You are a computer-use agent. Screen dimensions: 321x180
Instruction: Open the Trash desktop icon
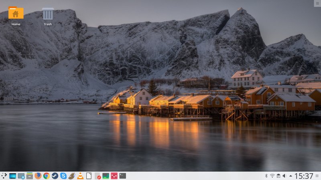[48, 14]
